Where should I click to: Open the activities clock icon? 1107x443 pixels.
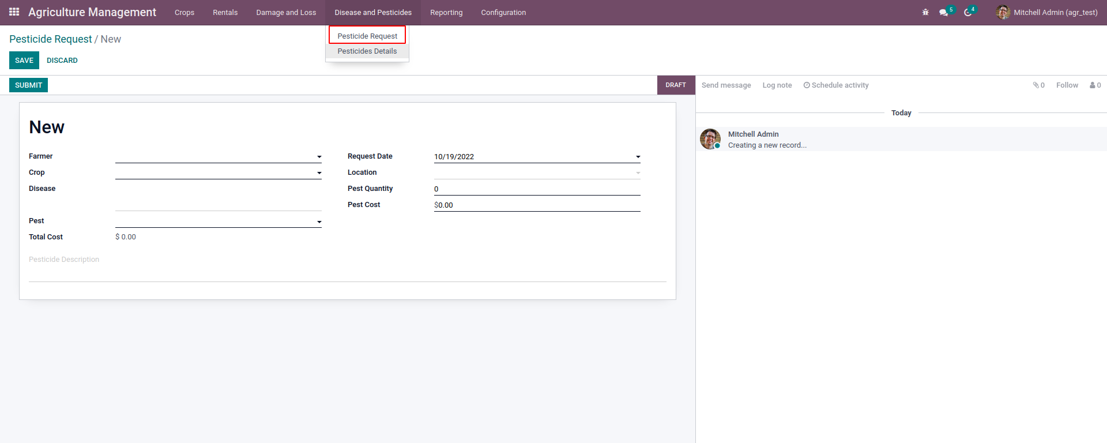967,13
